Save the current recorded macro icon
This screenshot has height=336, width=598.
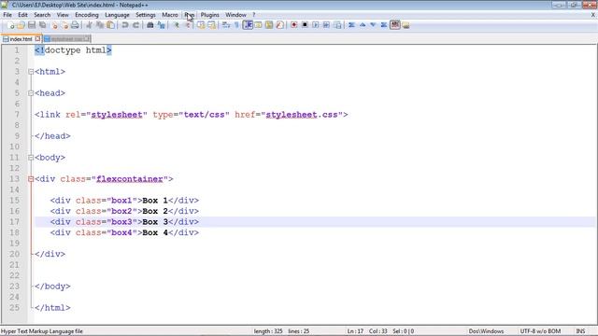coord(337,25)
